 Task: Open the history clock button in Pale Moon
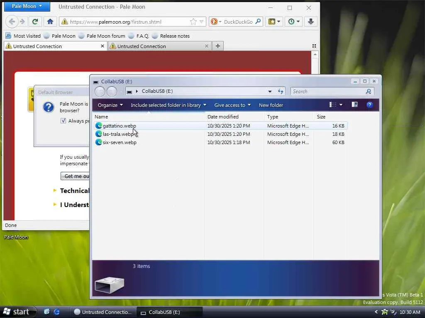click(x=293, y=22)
